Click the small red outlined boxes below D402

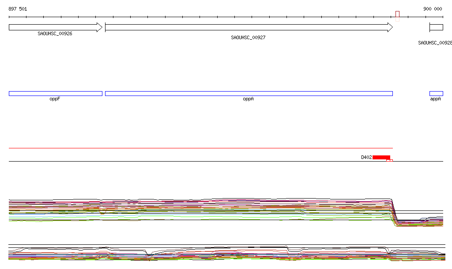389,161
